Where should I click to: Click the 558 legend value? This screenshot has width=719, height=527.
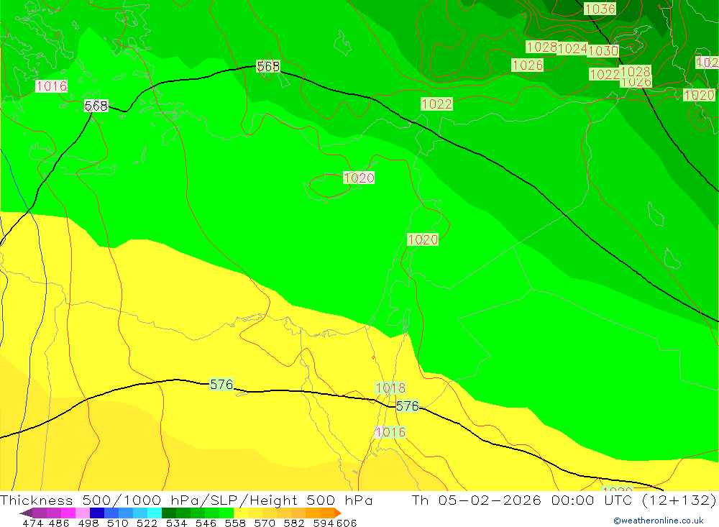pos(235,523)
